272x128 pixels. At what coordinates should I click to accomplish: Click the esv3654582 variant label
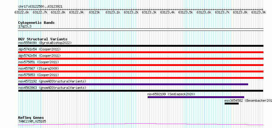point(248,101)
